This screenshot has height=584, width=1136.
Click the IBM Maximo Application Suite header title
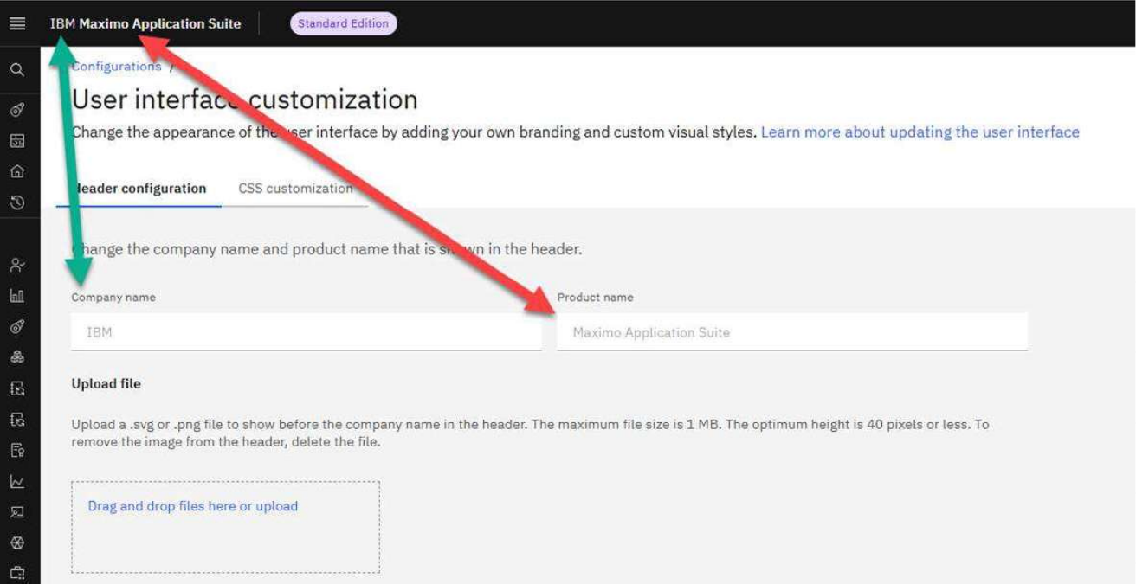tap(145, 23)
